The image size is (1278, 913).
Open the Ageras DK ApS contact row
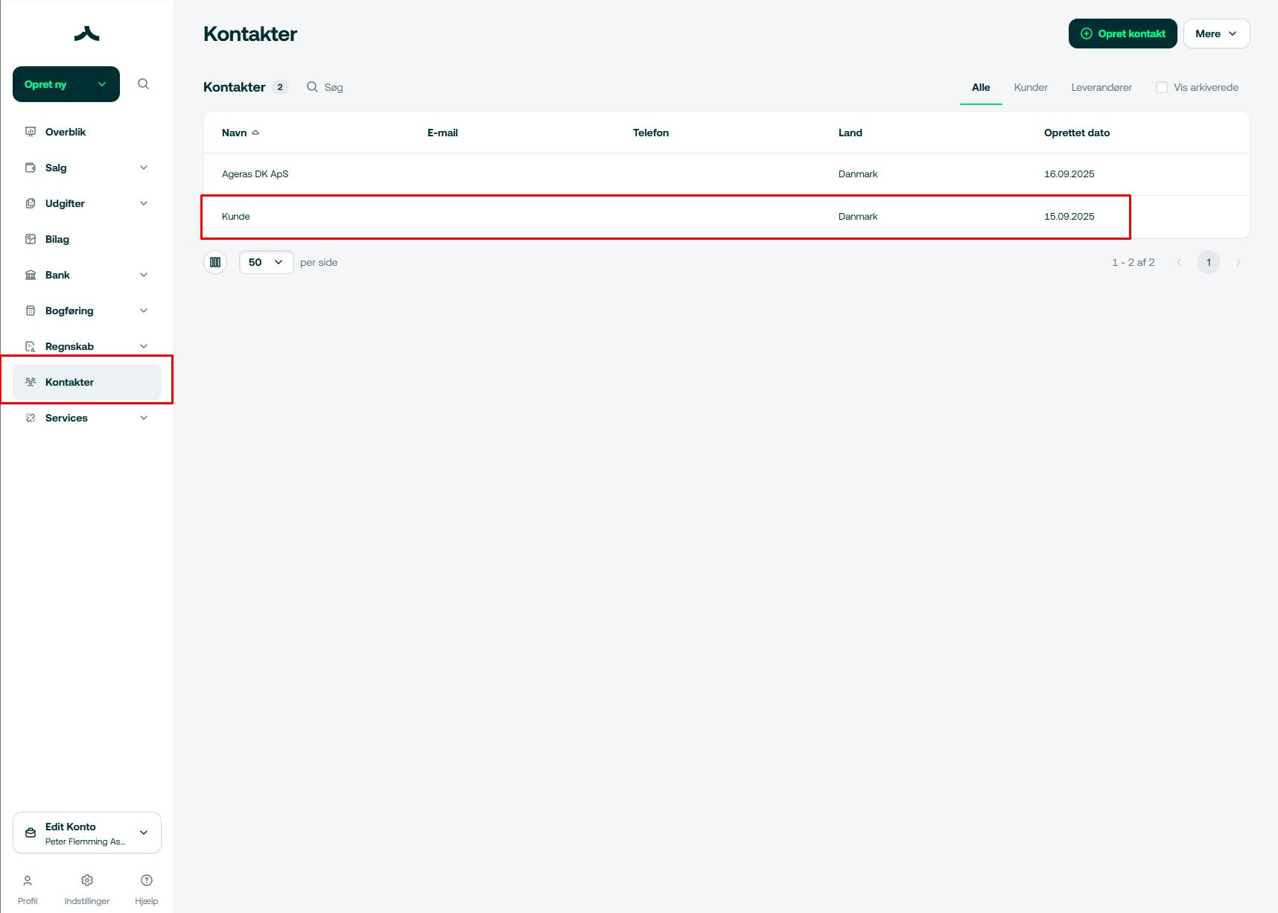point(255,174)
